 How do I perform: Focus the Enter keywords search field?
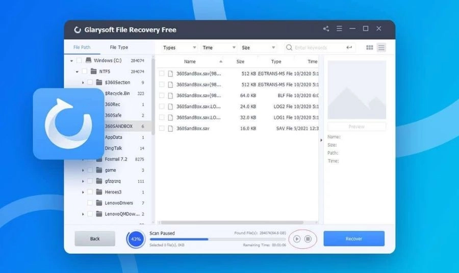click(319, 47)
